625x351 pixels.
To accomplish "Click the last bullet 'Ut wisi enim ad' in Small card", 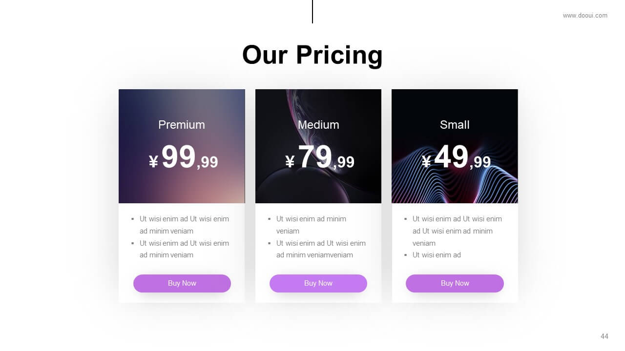I will [437, 255].
